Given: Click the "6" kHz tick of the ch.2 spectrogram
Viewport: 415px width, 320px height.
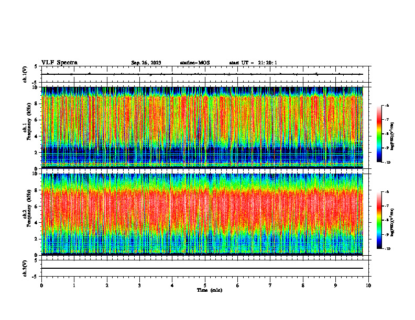Looking at the screenshot, I should [x=36, y=207].
